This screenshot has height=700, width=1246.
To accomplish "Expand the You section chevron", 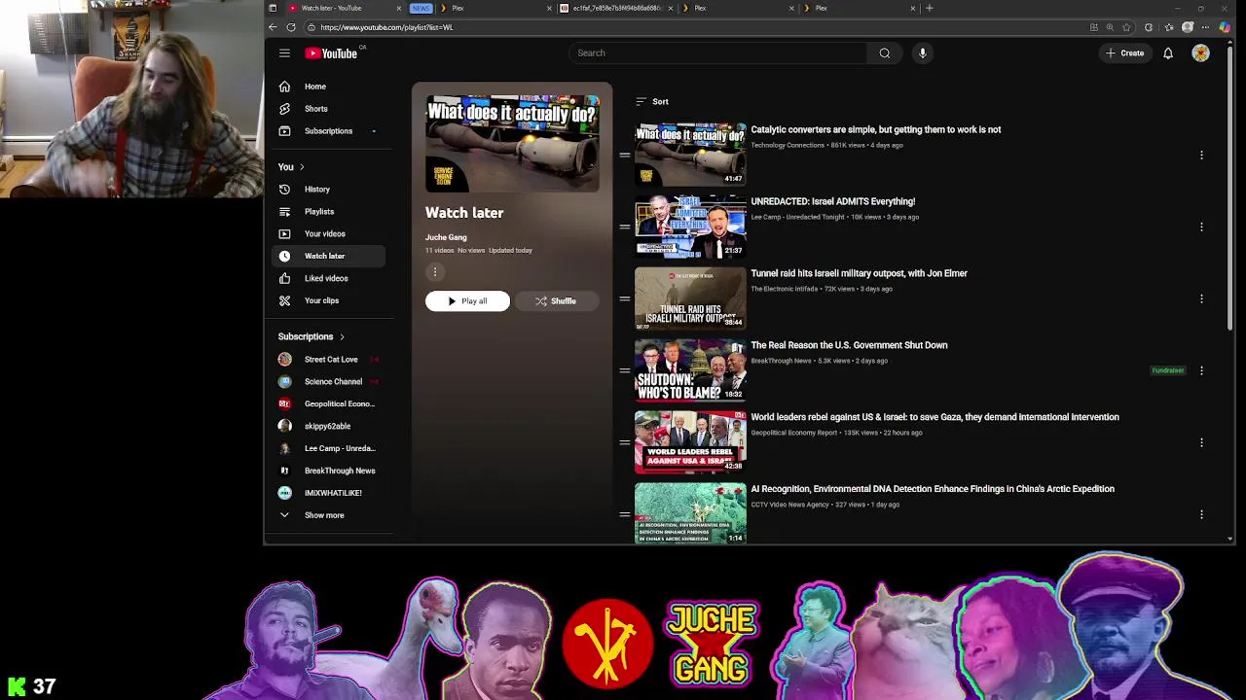I will tap(302, 167).
